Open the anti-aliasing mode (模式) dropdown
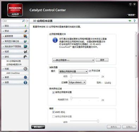Screen dimensions: 139x132 pos(73,71)
